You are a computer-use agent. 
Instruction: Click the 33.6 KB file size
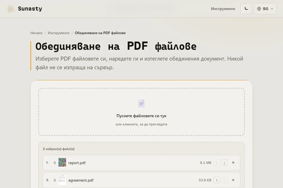205,180
